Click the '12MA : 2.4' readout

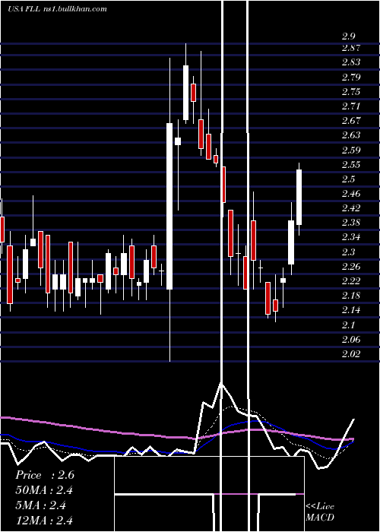44,521
